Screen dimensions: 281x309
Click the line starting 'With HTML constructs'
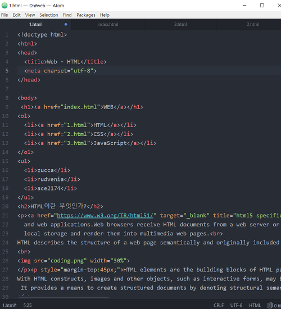pyautogui.click(x=149, y=279)
